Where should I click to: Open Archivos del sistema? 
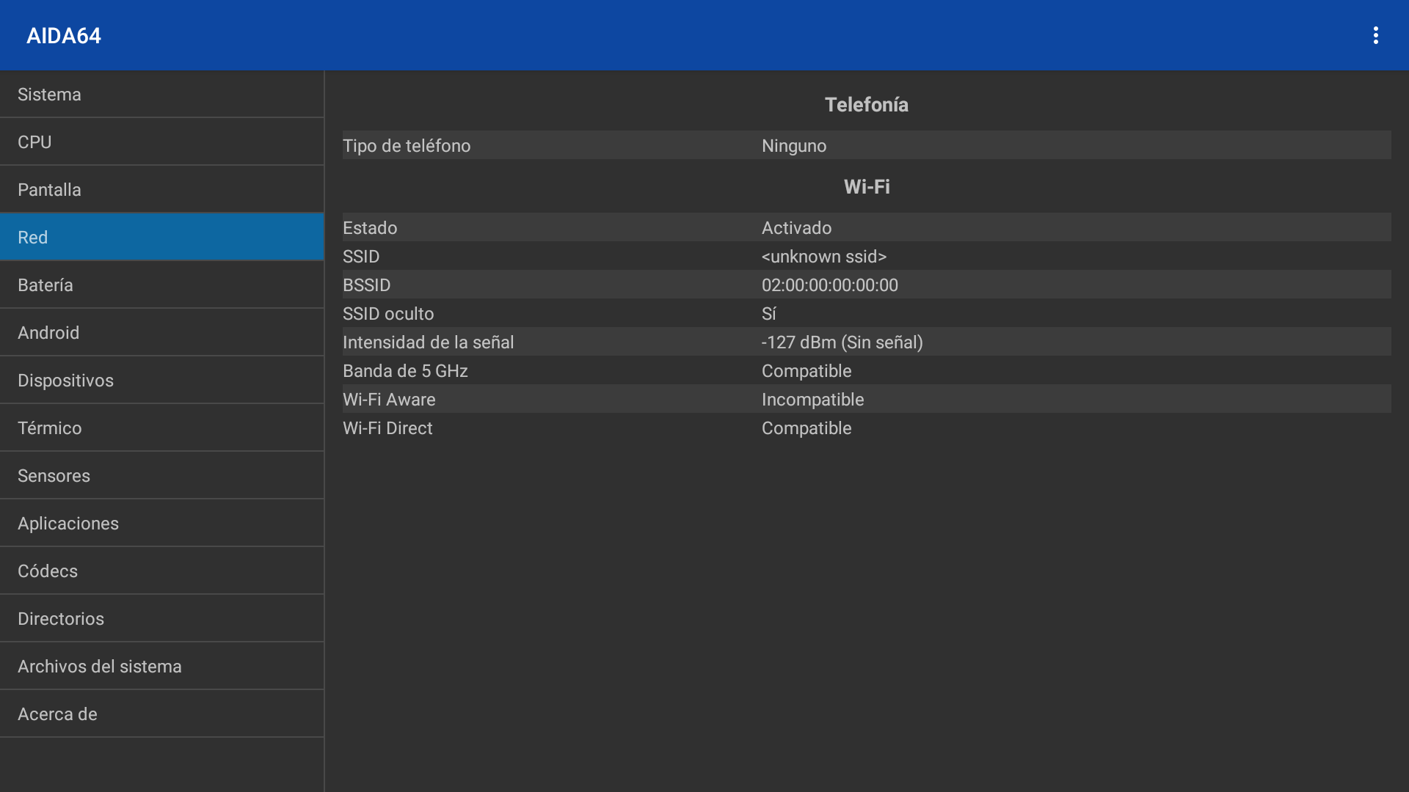coord(161,667)
